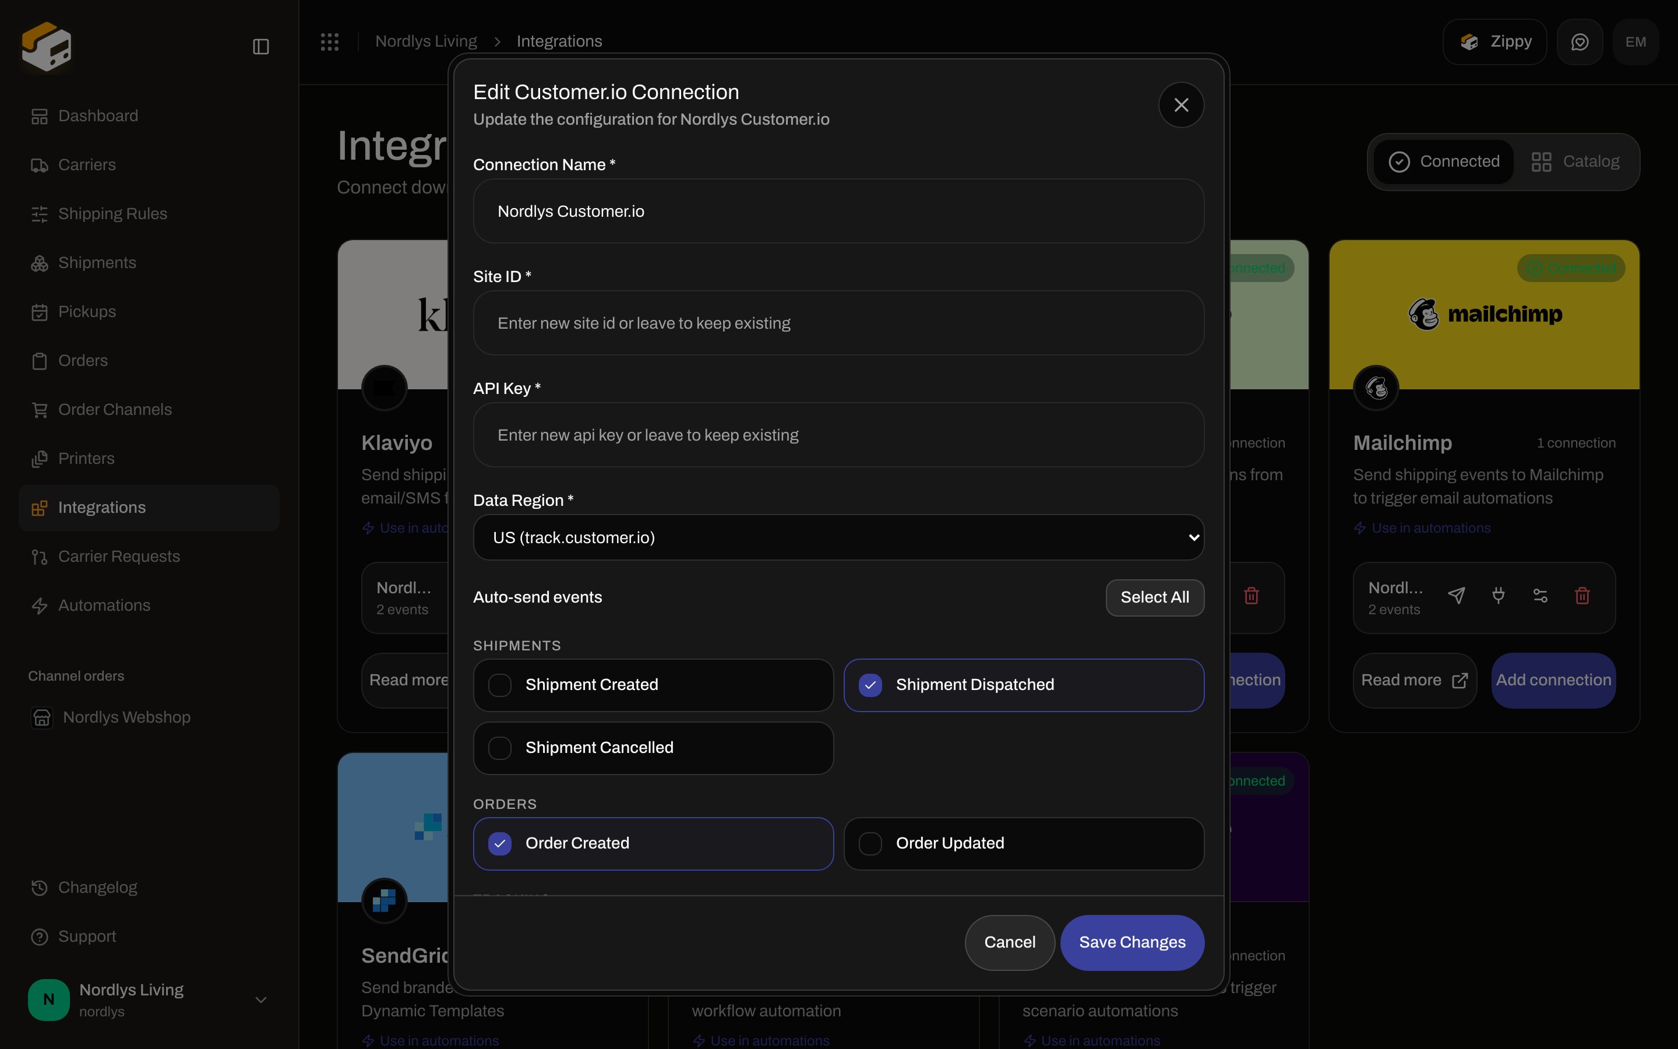Enable Order Updated event checkbox
1678x1049 pixels.
(x=870, y=844)
